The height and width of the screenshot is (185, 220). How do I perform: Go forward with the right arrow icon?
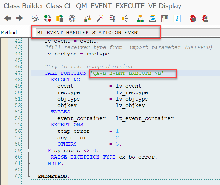coord(19,18)
